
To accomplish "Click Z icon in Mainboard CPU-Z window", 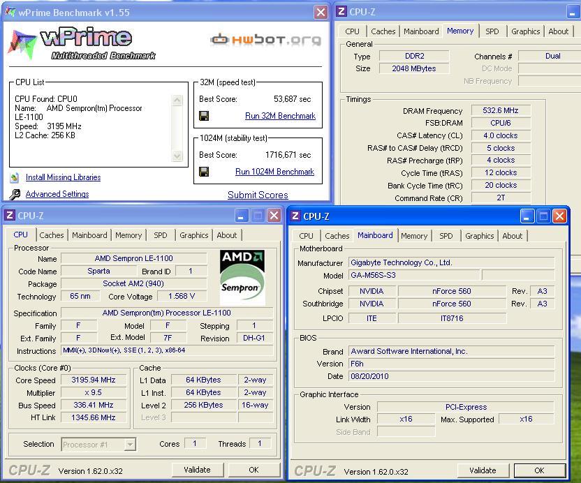I will pyautogui.click(x=295, y=216).
